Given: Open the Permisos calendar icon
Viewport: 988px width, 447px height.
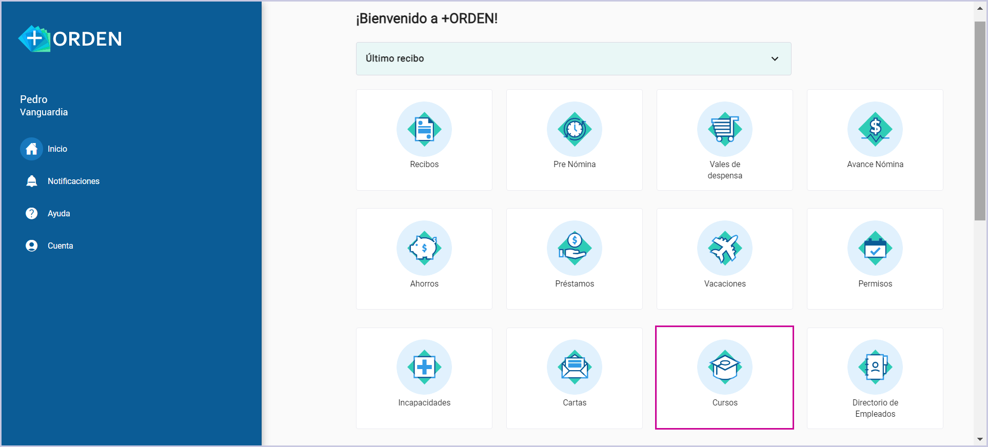Looking at the screenshot, I should 875,248.
